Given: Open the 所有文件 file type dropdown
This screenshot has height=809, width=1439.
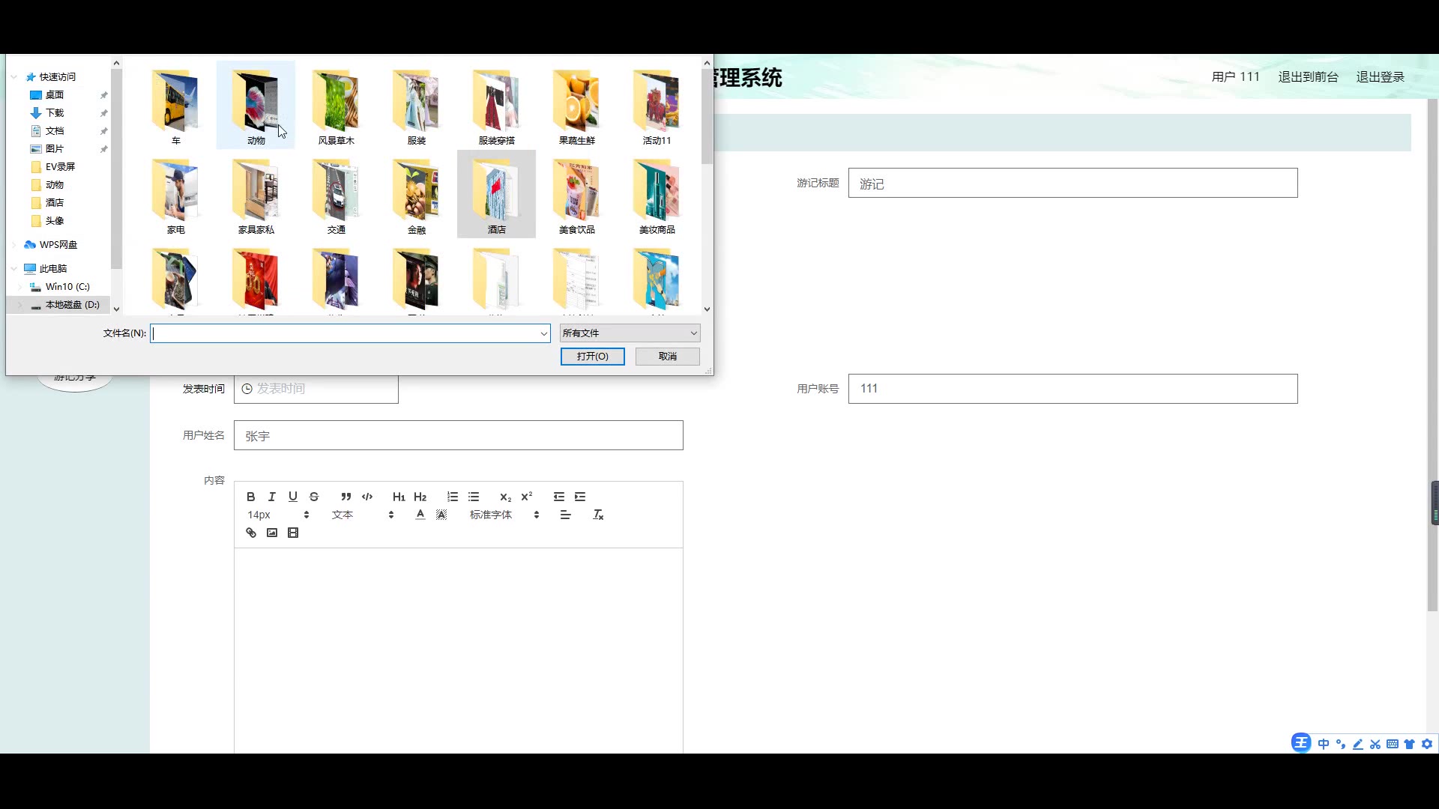Looking at the screenshot, I should click(x=630, y=333).
